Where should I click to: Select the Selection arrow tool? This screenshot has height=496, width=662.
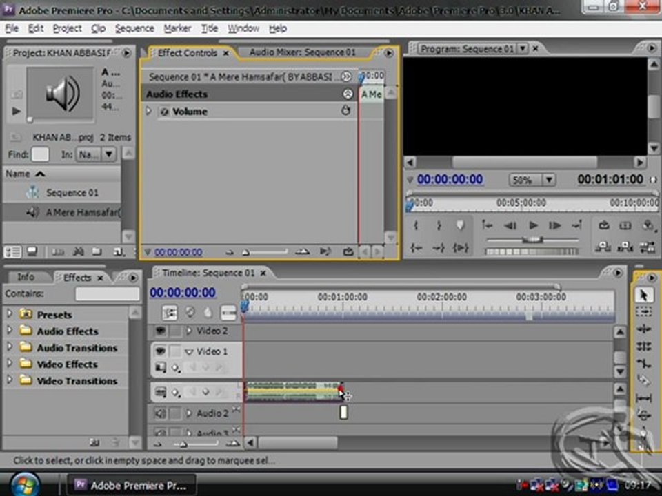coord(643,295)
